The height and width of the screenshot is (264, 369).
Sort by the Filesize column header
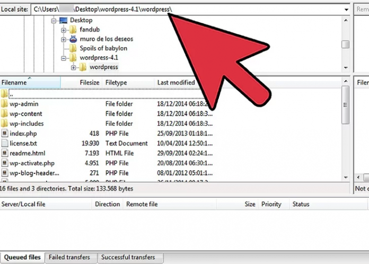(89, 83)
